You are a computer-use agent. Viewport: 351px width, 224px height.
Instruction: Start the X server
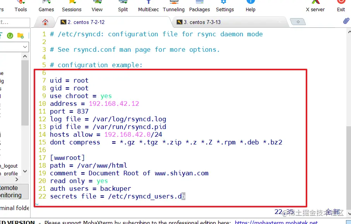[315, 6]
